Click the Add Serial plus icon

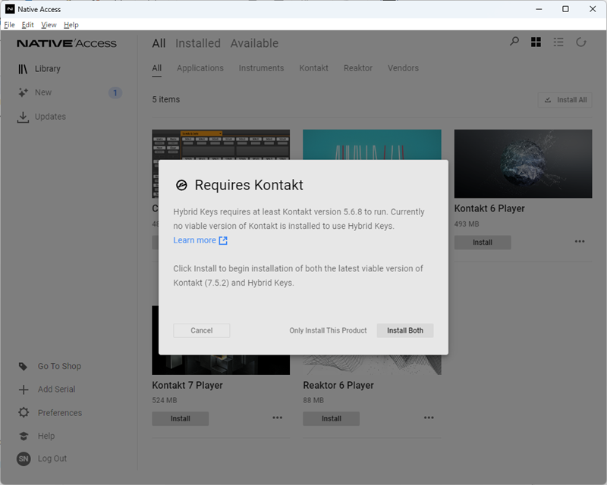click(24, 390)
